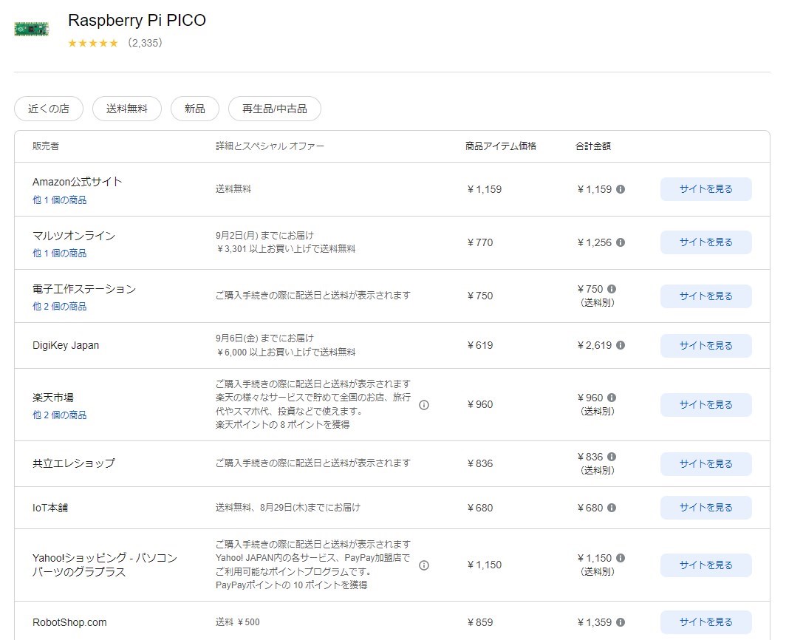Click the DigiKey item price ¥619

point(480,345)
